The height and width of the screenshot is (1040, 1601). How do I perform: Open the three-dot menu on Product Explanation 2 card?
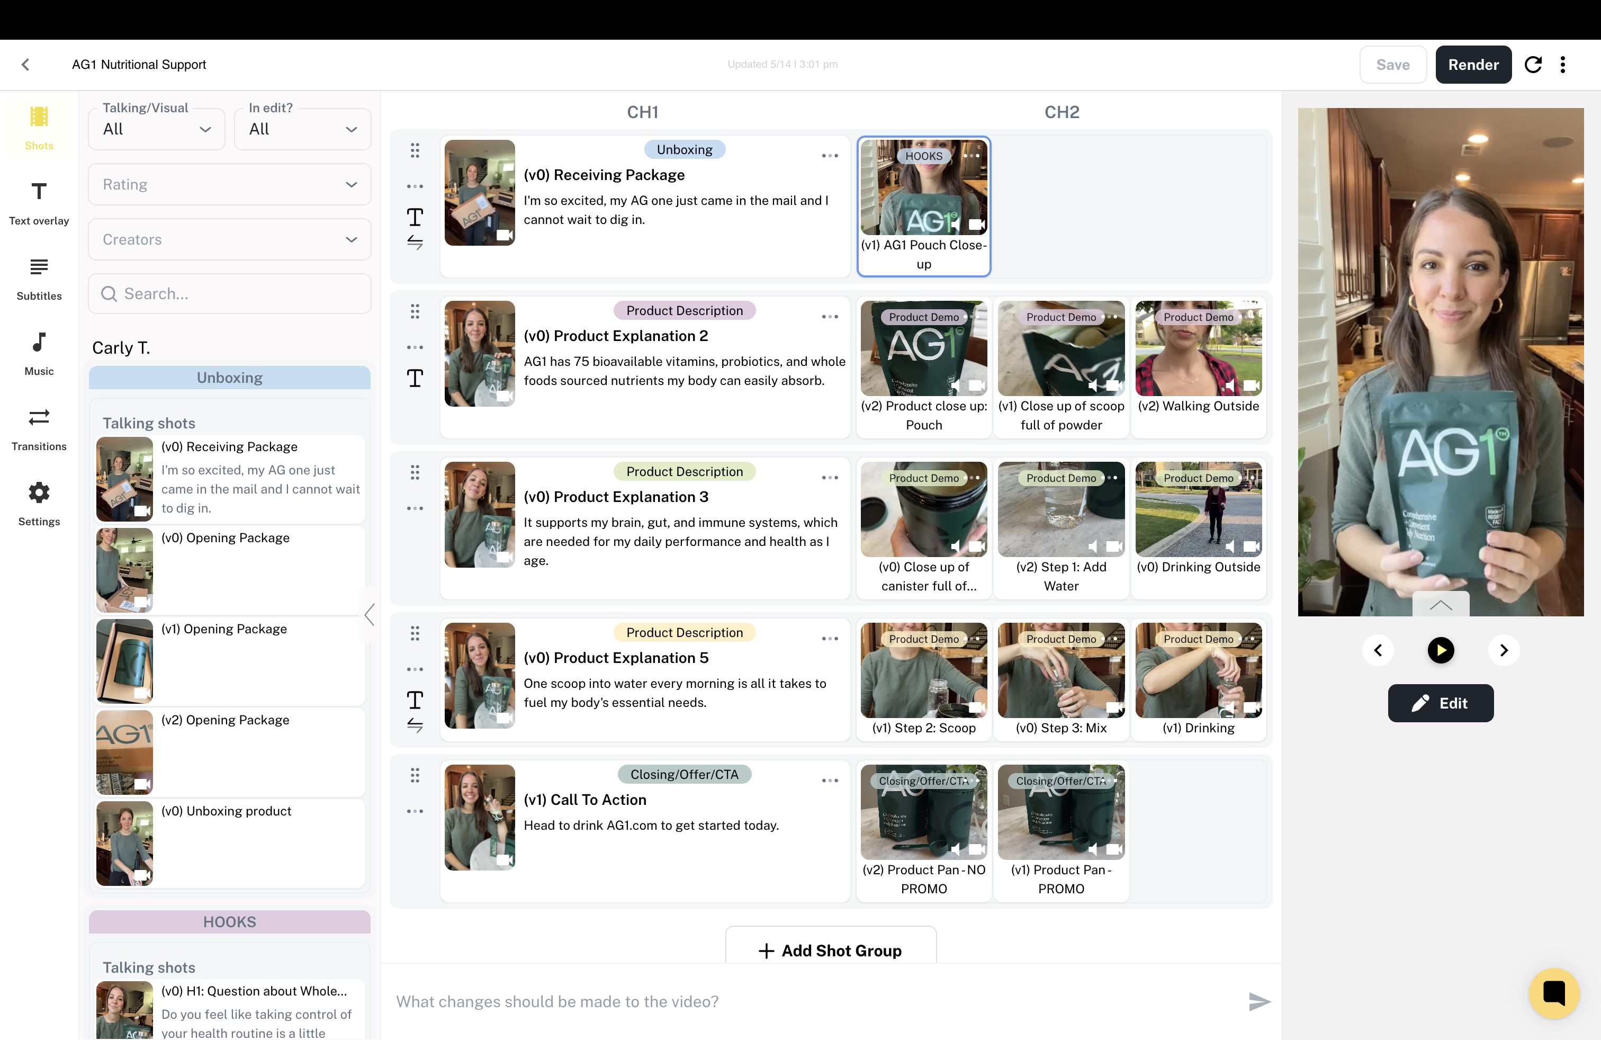pos(830,317)
